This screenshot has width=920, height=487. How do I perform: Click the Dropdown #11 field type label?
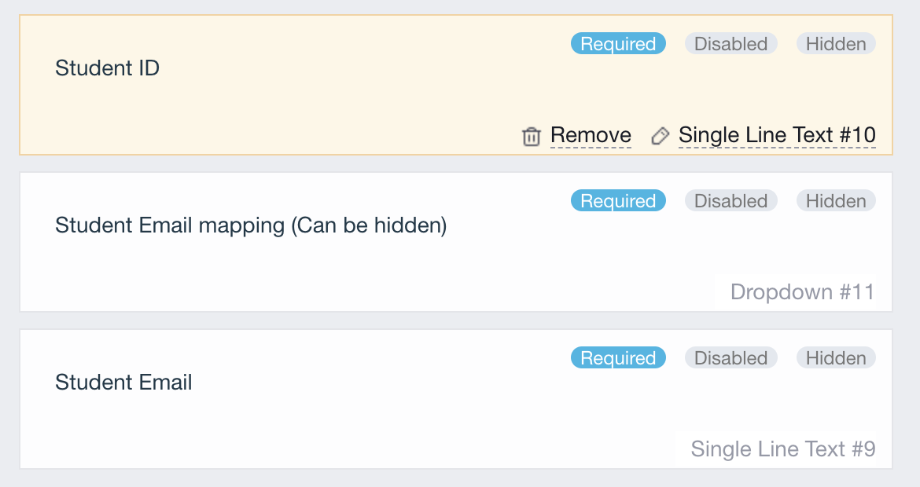(802, 292)
